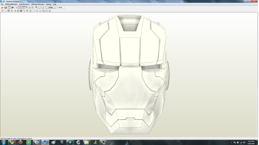Open the File menu
This screenshot has height=145, width=259.
click(2, 4)
